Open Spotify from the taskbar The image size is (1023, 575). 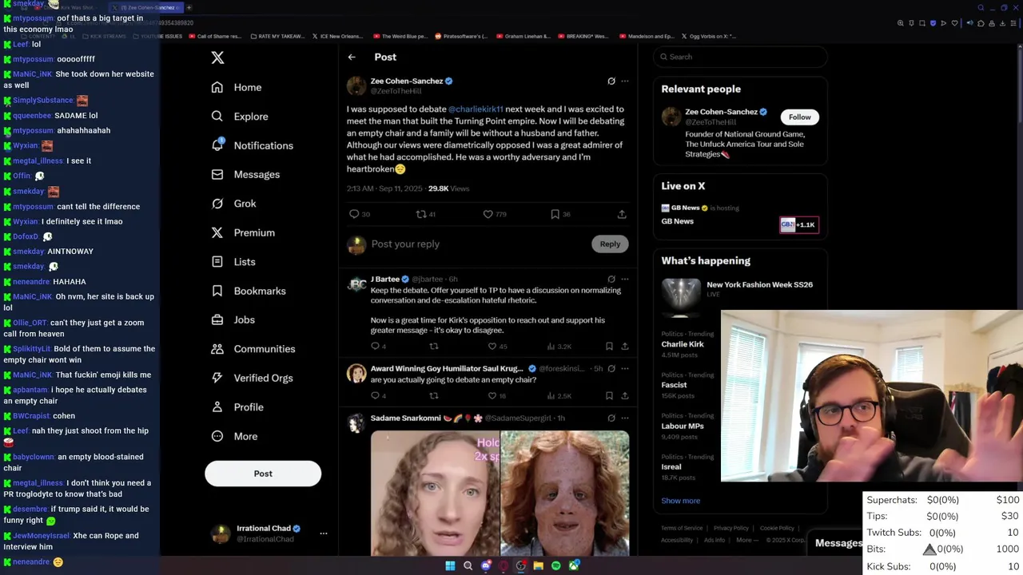tap(556, 566)
